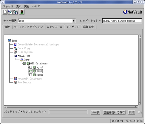
Task: Click the vertical scrollbar up arrow
Action: click(140, 36)
